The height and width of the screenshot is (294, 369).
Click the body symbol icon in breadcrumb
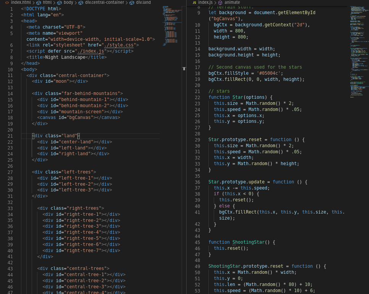[60, 3]
